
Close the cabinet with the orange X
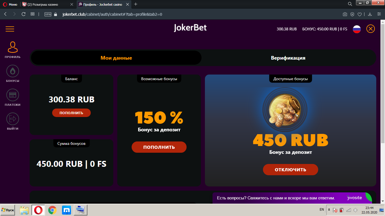[x=371, y=29]
